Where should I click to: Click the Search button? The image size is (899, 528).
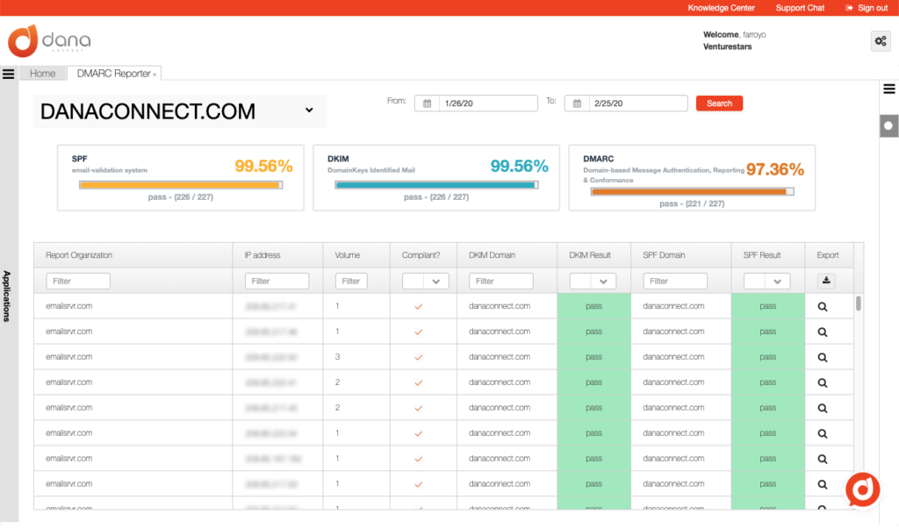pos(719,103)
